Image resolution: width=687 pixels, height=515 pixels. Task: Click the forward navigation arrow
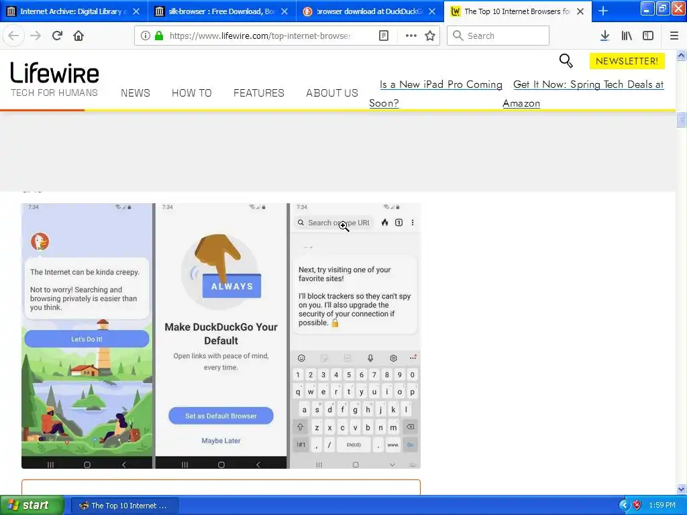(x=36, y=36)
